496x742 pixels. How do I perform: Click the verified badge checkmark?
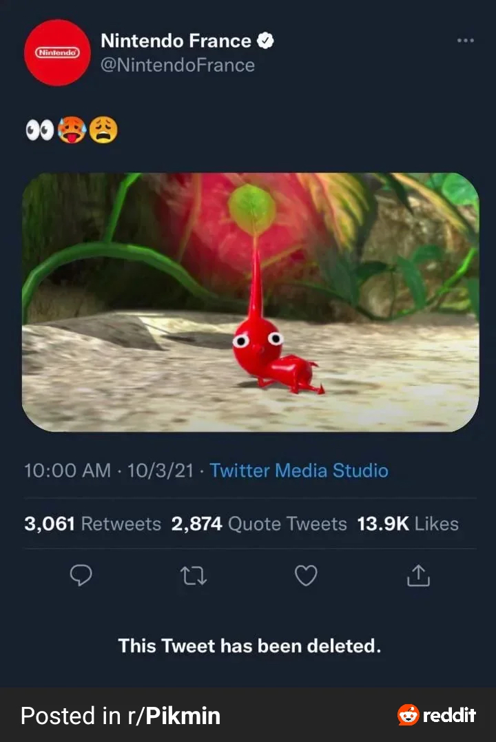click(x=265, y=41)
